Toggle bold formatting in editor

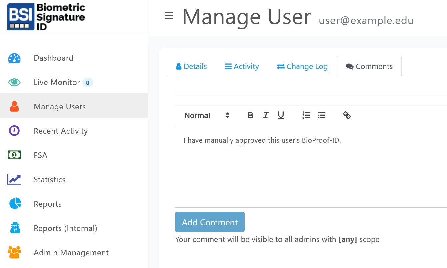coord(250,115)
